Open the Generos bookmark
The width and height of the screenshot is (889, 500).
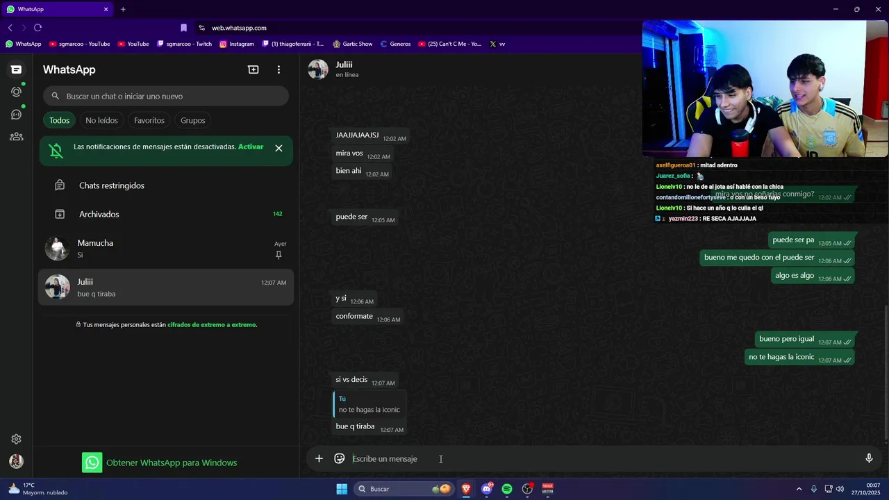click(x=395, y=44)
